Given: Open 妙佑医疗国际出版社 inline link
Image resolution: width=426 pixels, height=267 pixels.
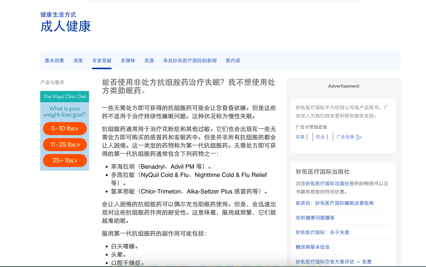Looking at the screenshot, I should (x=327, y=184).
